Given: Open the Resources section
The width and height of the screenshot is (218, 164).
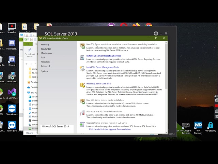Looking at the screenshot, I should (45, 62).
